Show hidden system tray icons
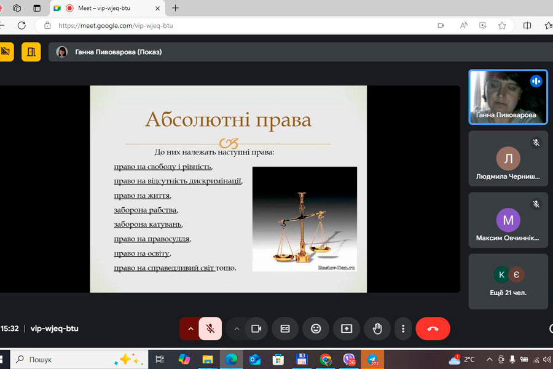Image resolution: width=553 pixels, height=369 pixels. coord(490,359)
